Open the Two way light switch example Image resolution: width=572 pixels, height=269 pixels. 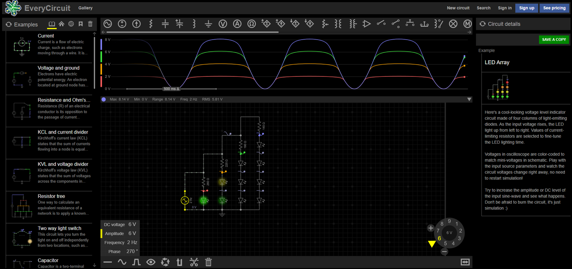(x=49, y=239)
